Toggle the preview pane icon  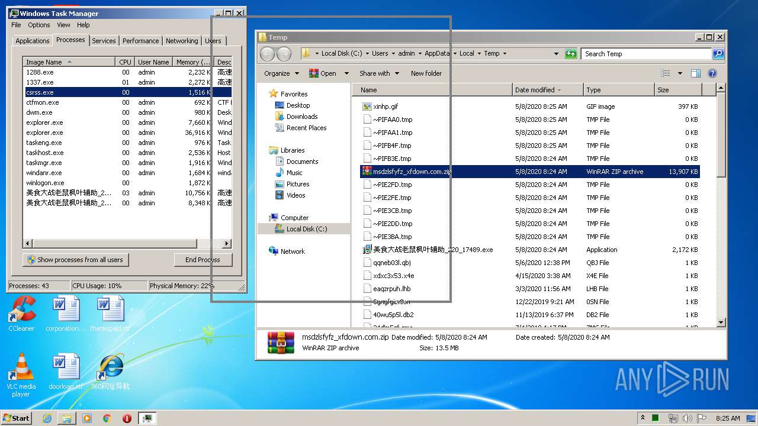[x=696, y=73]
